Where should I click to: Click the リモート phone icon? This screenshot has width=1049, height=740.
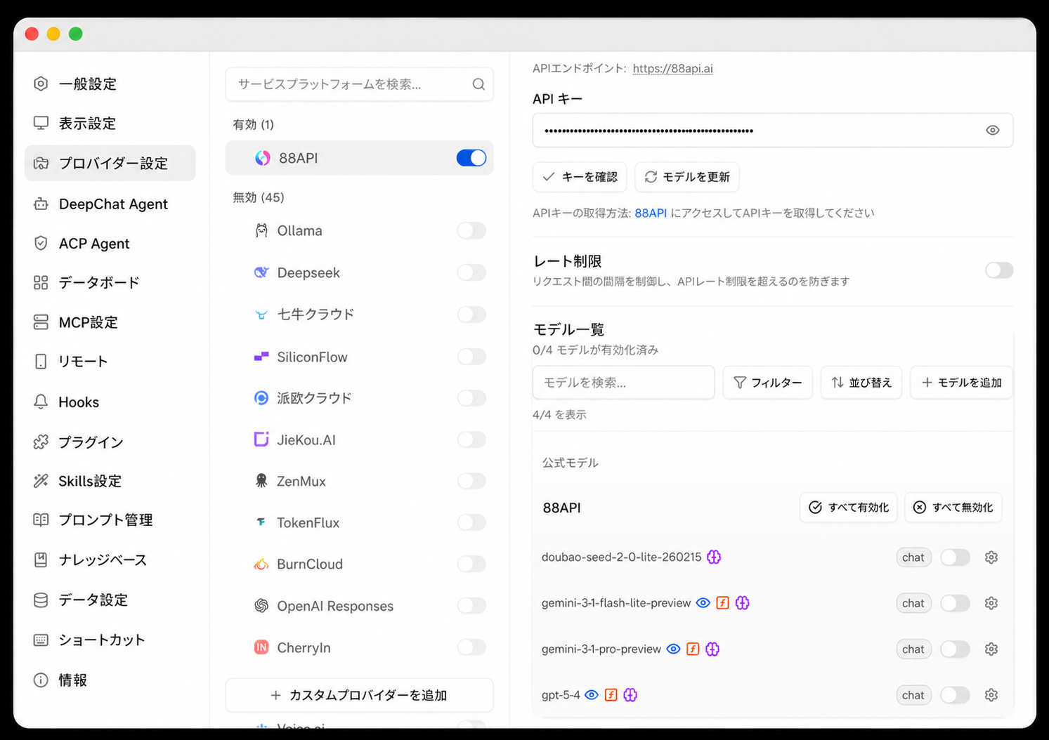tap(41, 362)
